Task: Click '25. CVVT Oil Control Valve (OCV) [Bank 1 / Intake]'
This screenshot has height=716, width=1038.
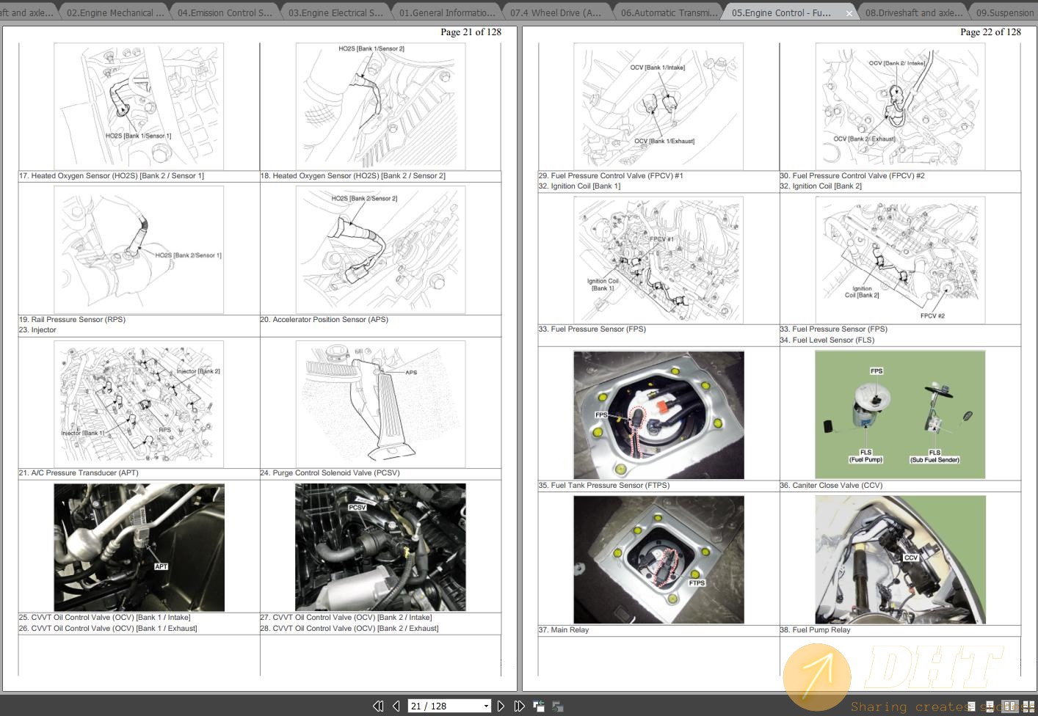Action: click(x=105, y=618)
